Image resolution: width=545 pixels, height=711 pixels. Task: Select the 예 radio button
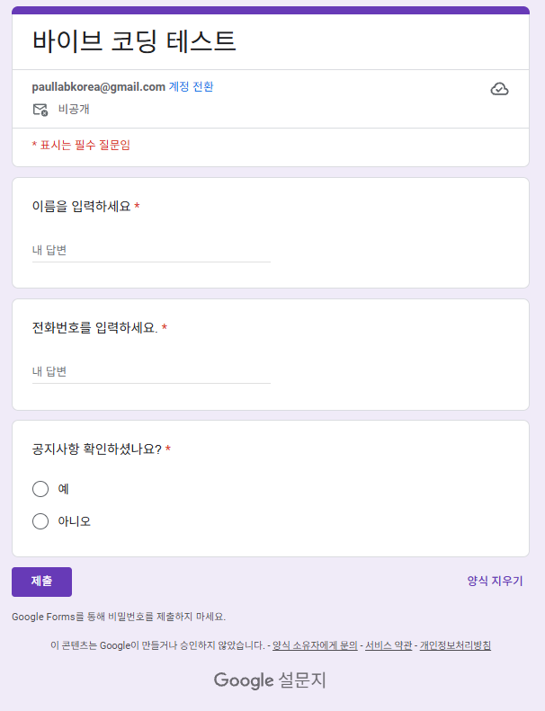point(40,489)
